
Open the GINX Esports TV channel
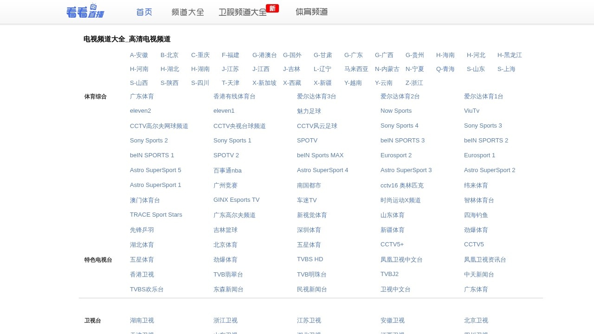pyautogui.click(x=236, y=200)
